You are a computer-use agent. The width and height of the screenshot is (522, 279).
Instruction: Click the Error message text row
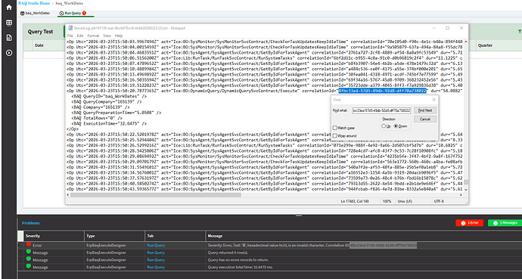tap(312, 246)
